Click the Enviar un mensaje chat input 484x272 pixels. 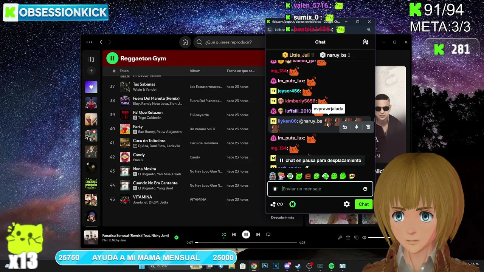(x=320, y=189)
